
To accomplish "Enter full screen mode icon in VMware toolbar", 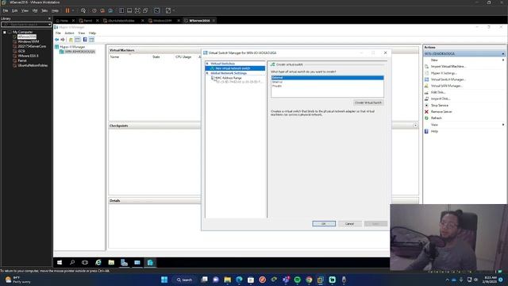I will 137,10.
